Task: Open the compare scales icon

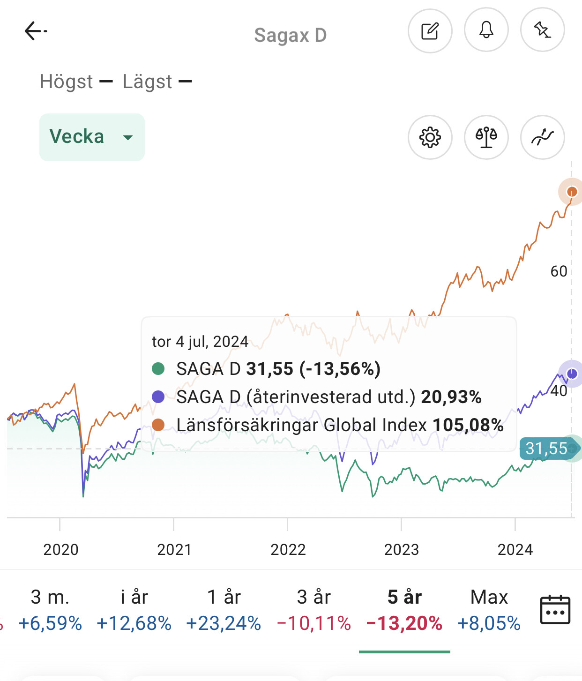Action: 486,137
